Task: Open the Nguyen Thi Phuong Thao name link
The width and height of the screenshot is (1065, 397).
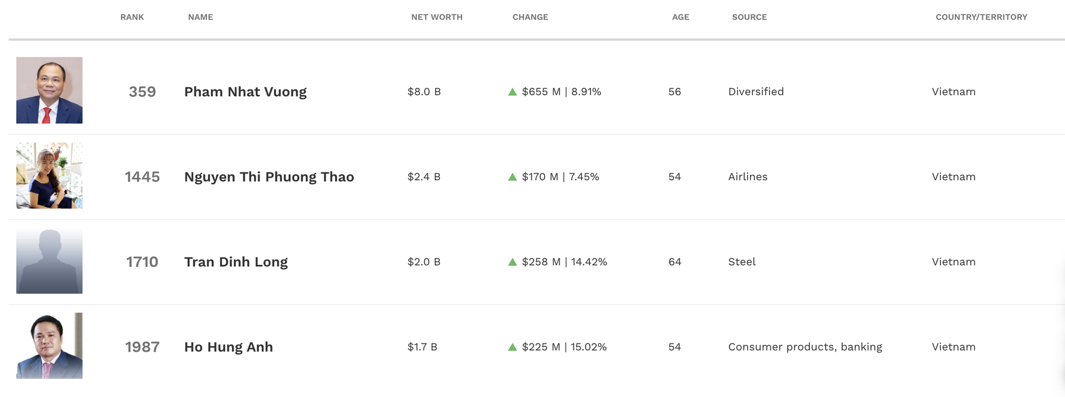Action: coord(269,177)
